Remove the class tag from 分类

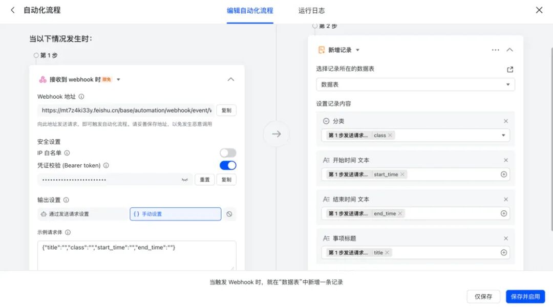[x=390, y=136]
